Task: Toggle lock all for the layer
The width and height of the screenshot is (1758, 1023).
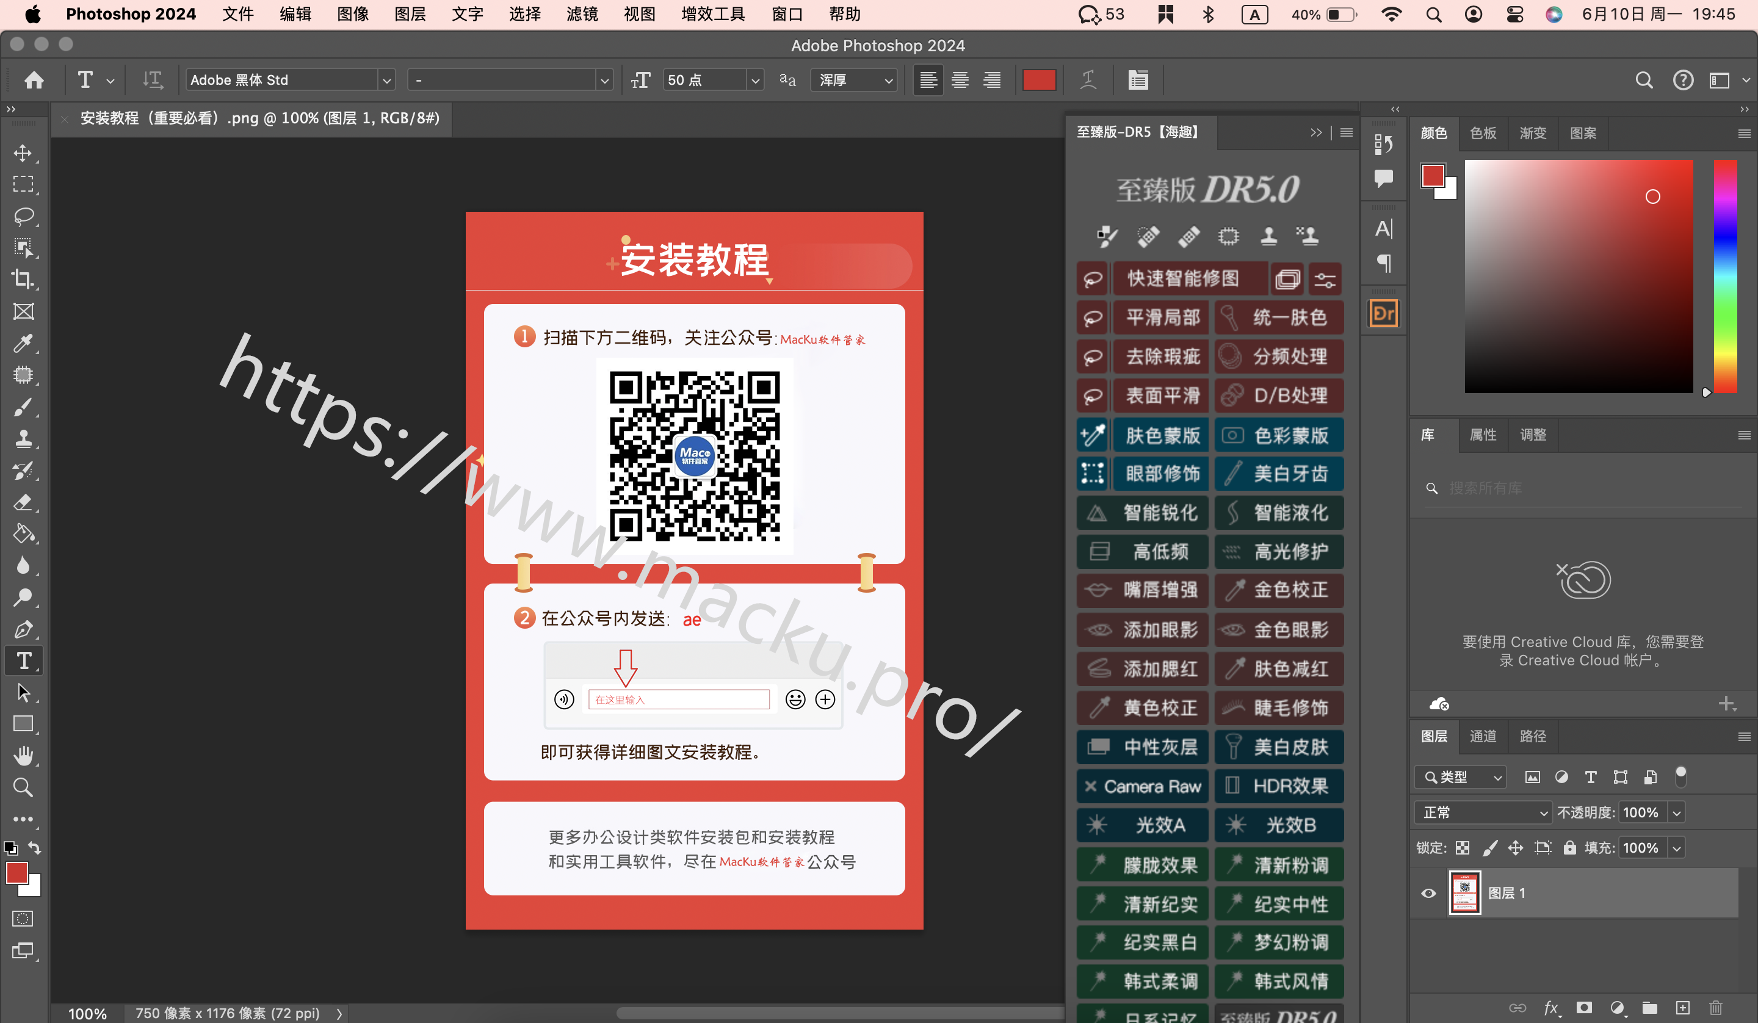Action: coord(1569,848)
